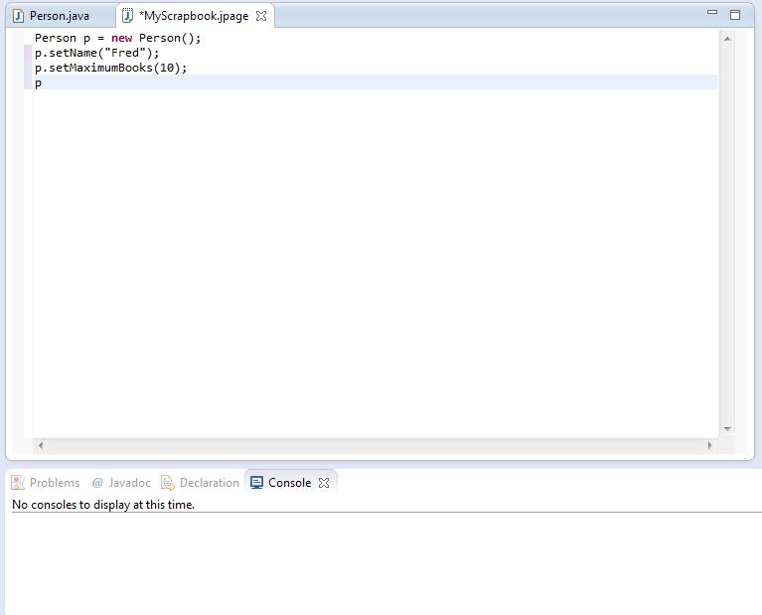Click the horizontal scroll left arrow
Screen dimensions: 762x615
point(41,445)
